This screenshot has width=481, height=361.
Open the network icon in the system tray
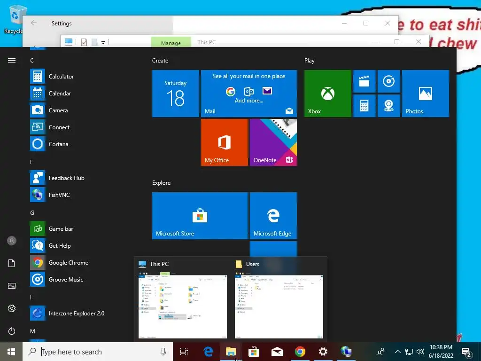(409, 352)
